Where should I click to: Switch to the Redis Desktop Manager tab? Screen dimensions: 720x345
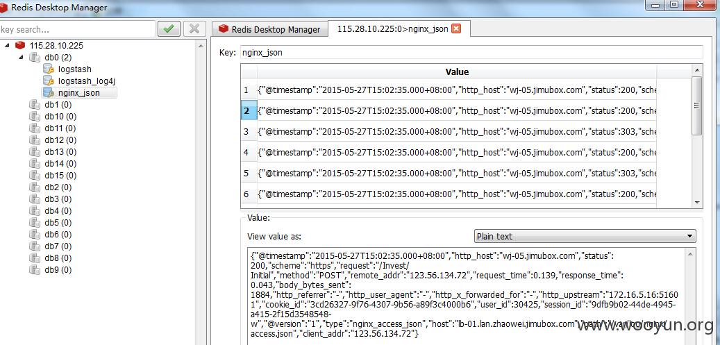270,29
